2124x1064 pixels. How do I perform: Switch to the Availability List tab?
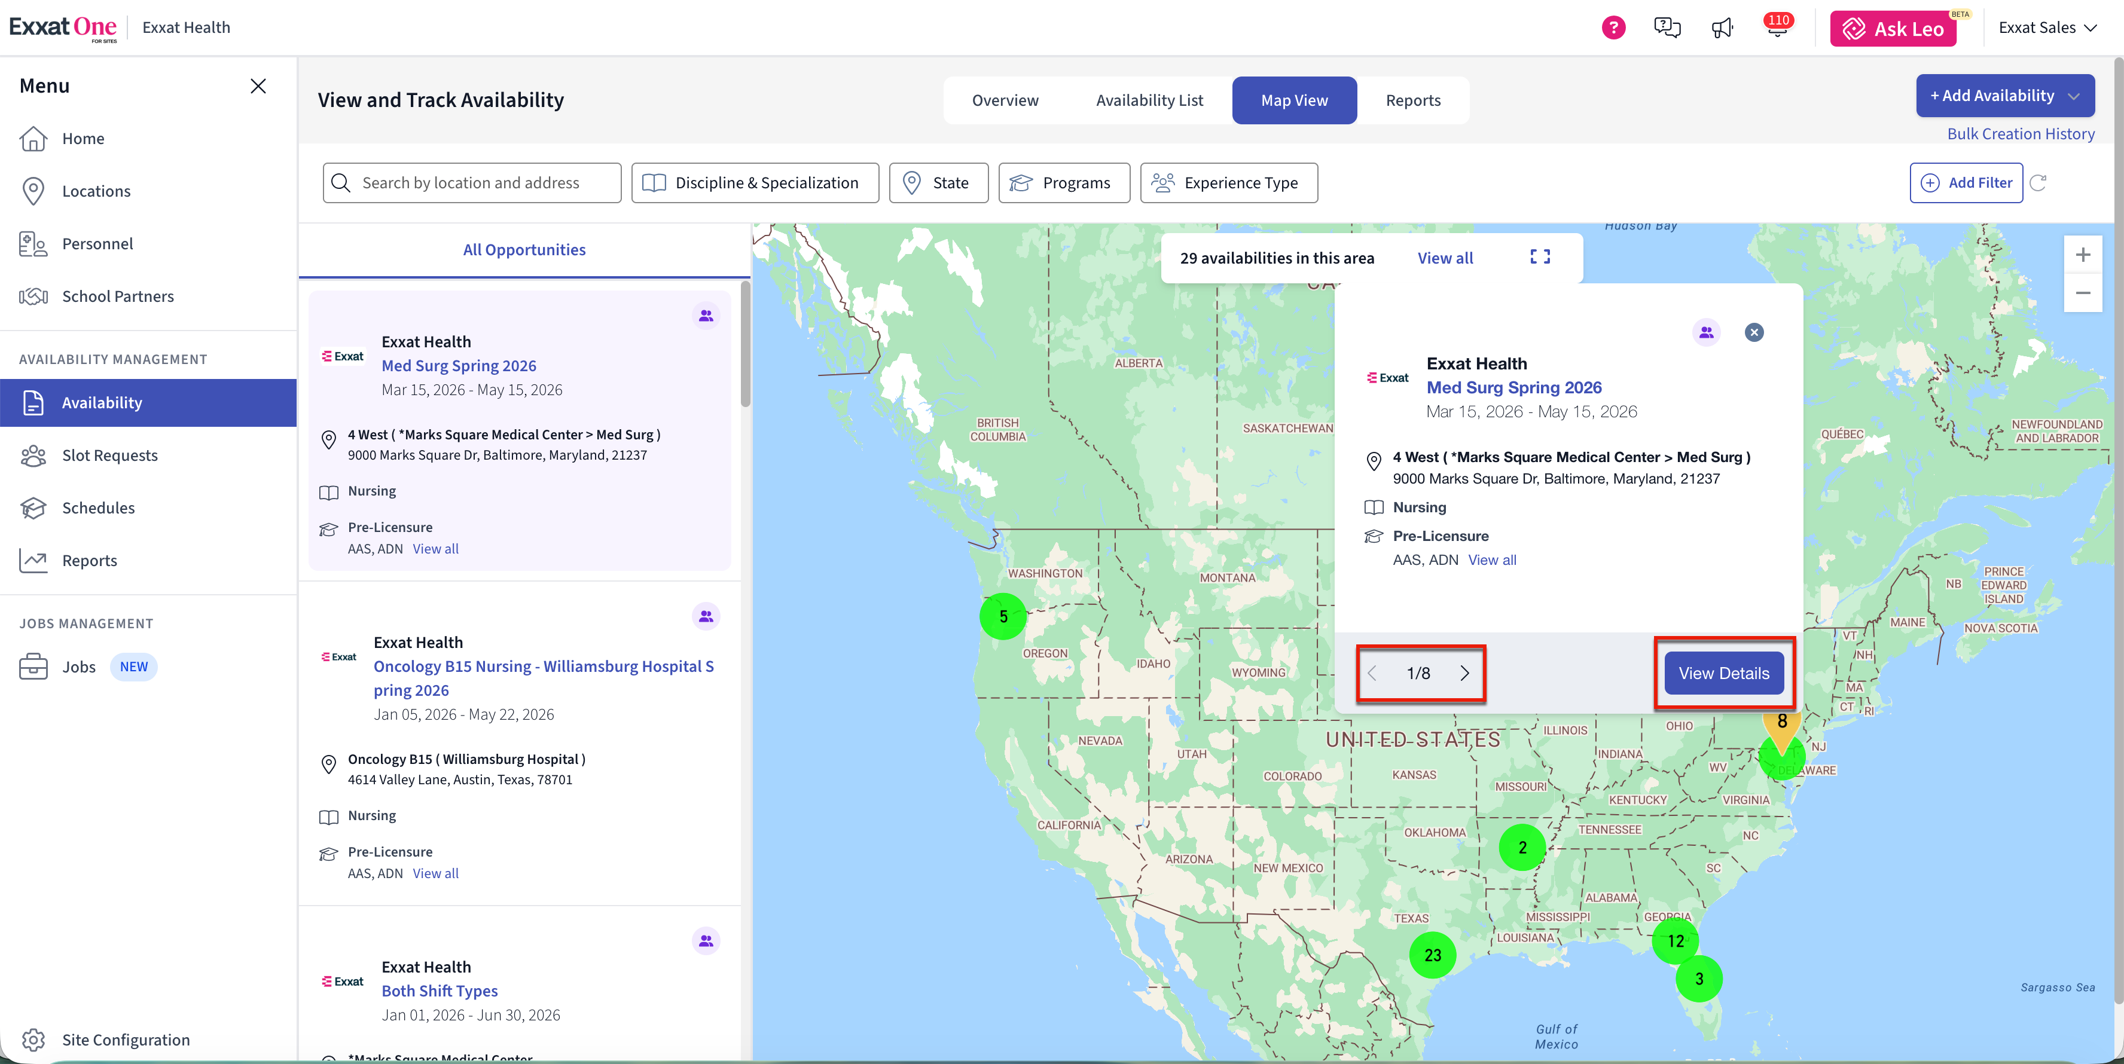tap(1149, 100)
